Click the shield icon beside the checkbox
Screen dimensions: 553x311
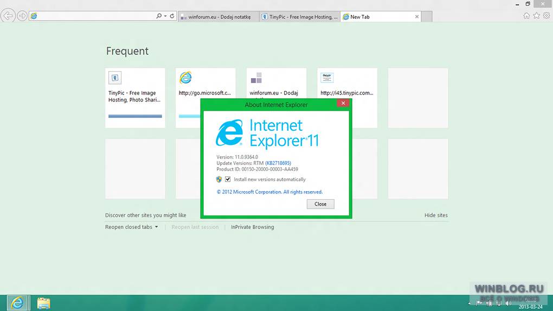click(219, 179)
